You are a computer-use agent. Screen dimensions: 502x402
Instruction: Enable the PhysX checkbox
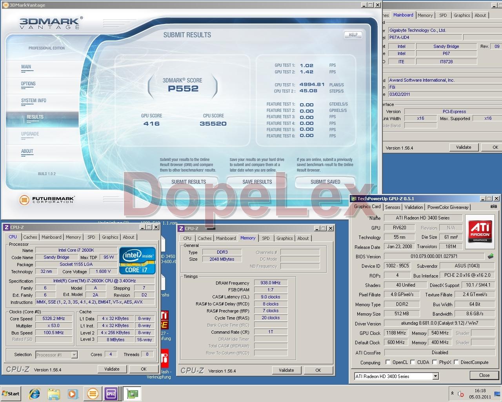[x=435, y=362]
